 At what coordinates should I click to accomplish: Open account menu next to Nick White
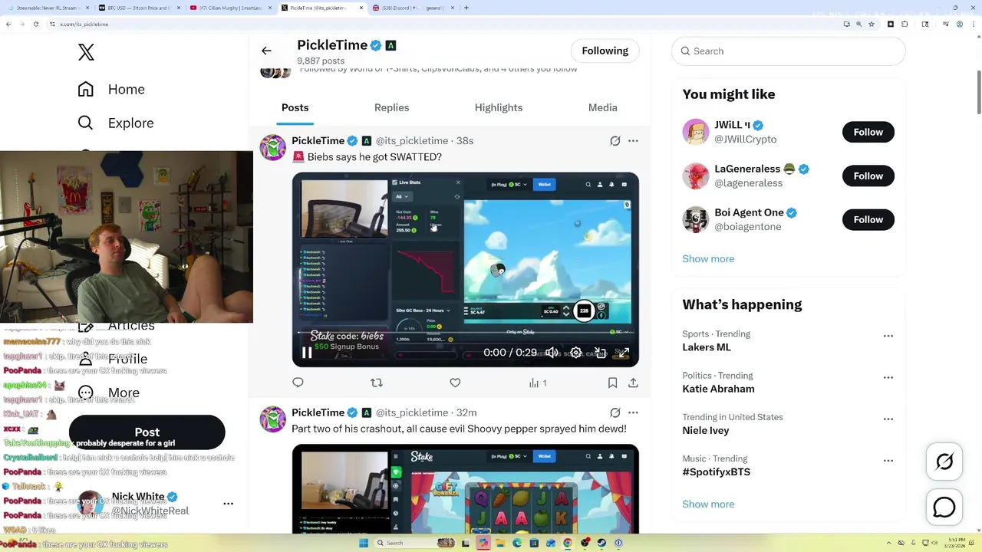pos(228,504)
